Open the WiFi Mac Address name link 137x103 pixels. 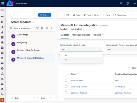[x=79, y=93]
